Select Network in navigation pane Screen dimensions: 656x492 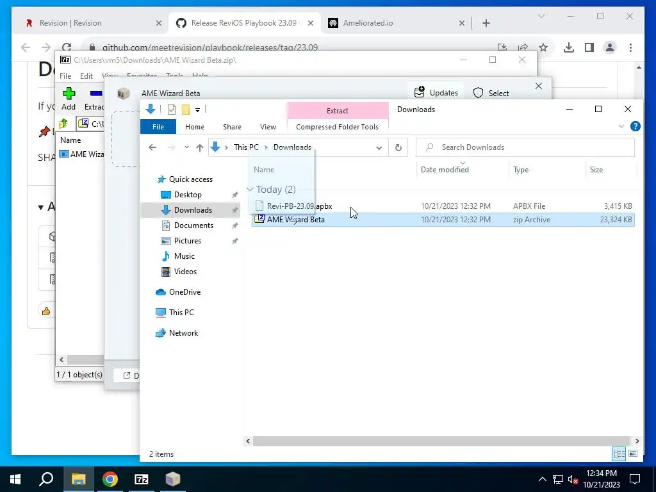183,333
